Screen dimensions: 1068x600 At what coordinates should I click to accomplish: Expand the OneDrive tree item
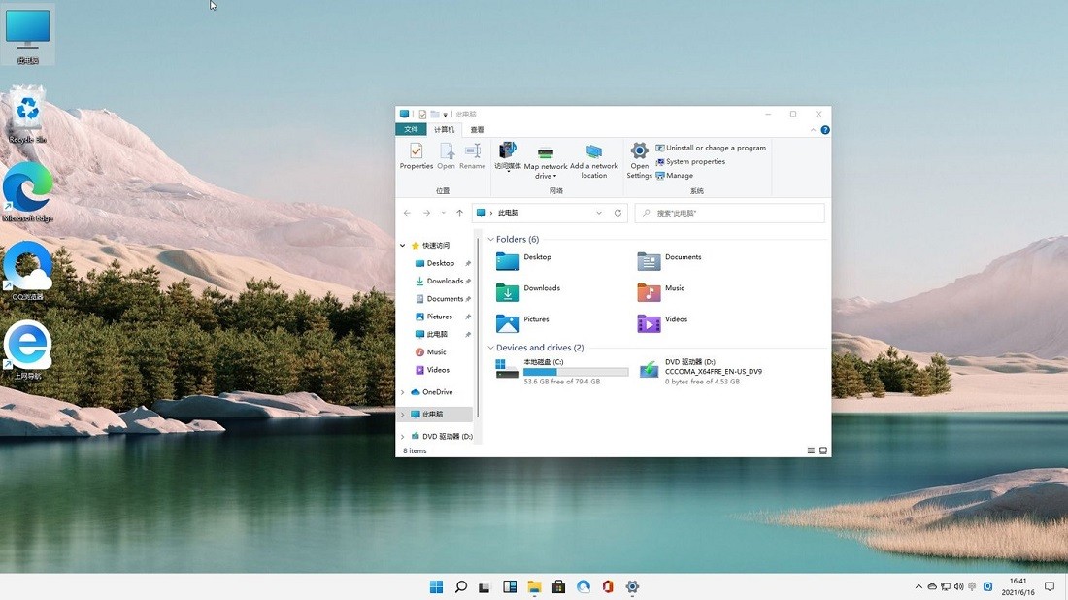[402, 391]
